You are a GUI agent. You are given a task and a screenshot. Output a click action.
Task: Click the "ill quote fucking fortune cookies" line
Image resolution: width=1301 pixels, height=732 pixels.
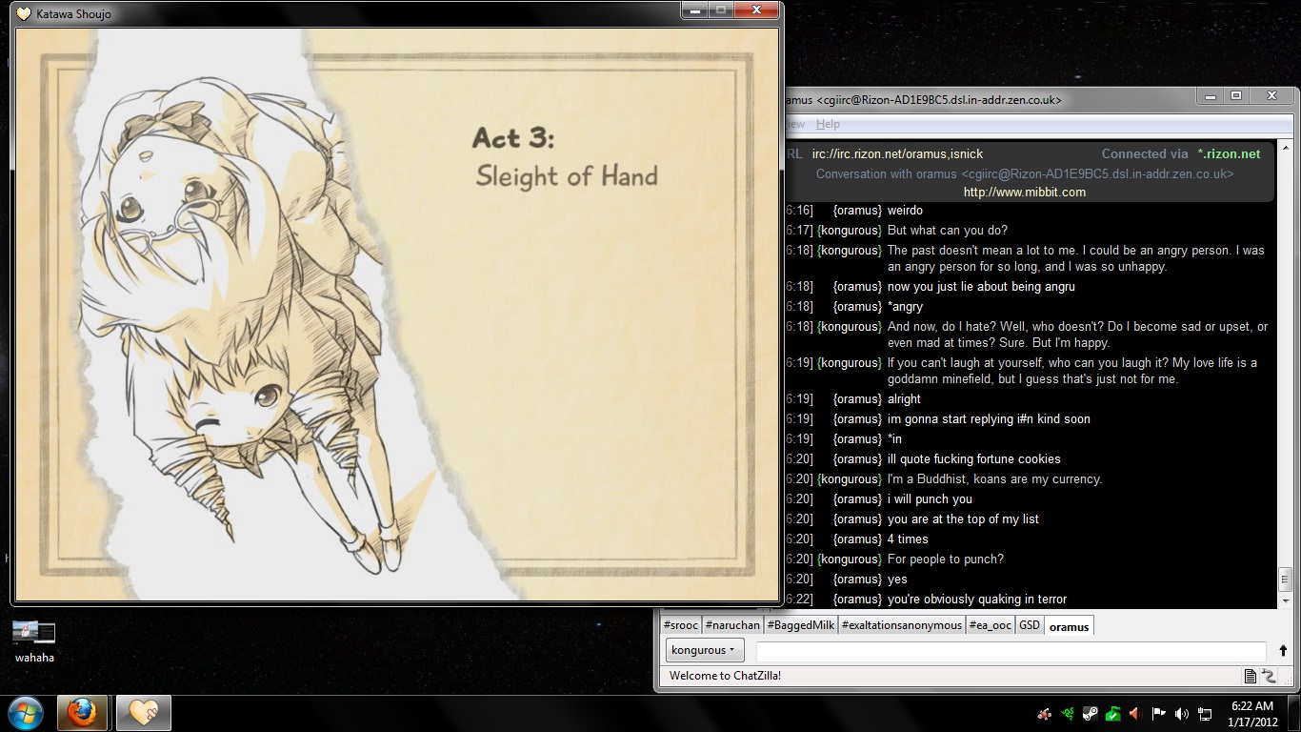(973, 458)
